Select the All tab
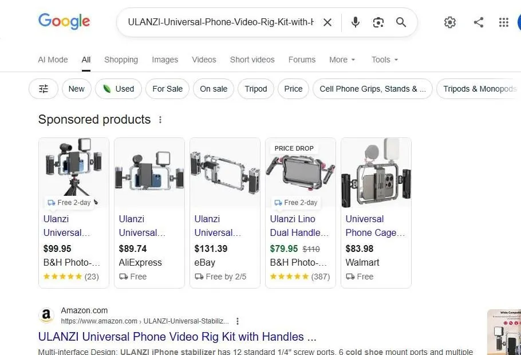Viewport: 521px width, 355px height. pos(86,60)
